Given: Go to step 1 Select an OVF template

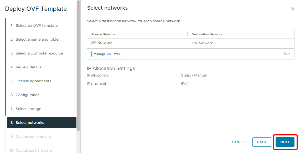Looking at the screenshot, I should pos(37,25).
